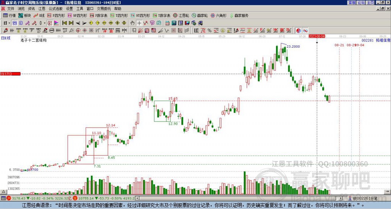Click the status bar grid icon
The width and height of the screenshot is (391, 209).
click(x=3, y=198)
